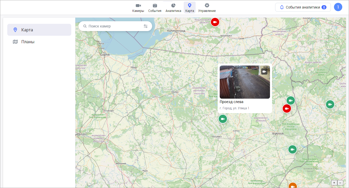
Task: Open the Управление settings section
Action: (207, 8)
